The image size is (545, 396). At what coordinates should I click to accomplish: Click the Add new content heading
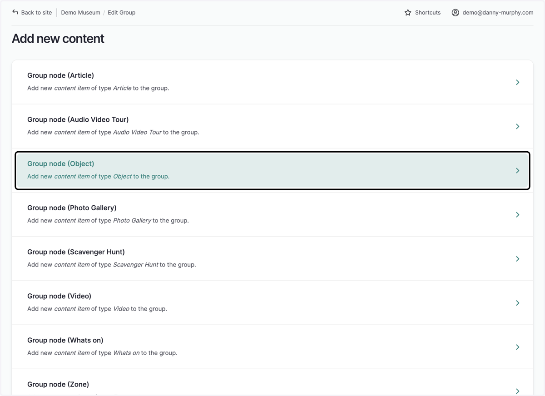(x=58, y=39)
